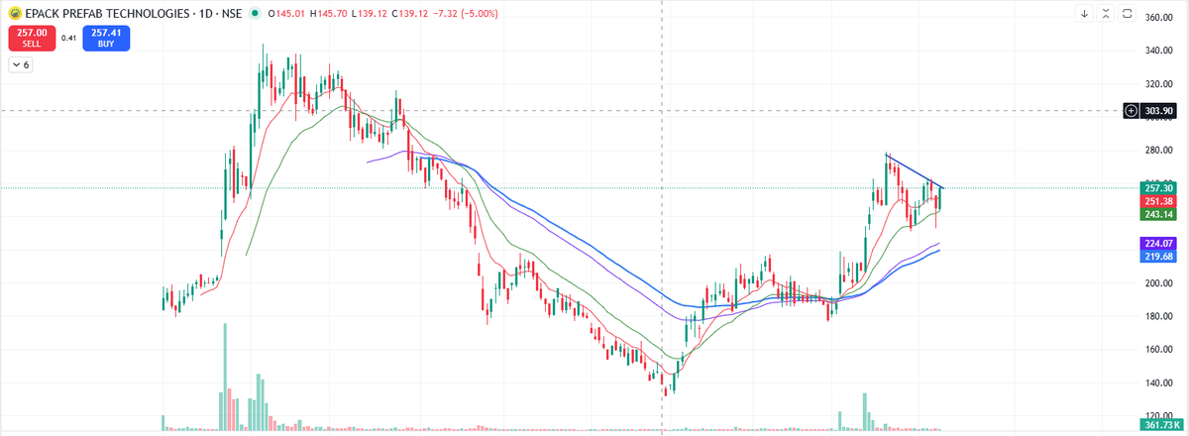Click the 180.00 price axis label
The width and height of the screenshot is (1189, 436).
point(1159,316)
